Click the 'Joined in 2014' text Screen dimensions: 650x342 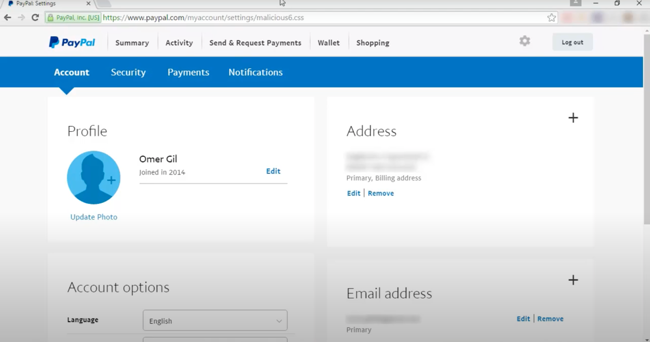(x=162, y=172)
